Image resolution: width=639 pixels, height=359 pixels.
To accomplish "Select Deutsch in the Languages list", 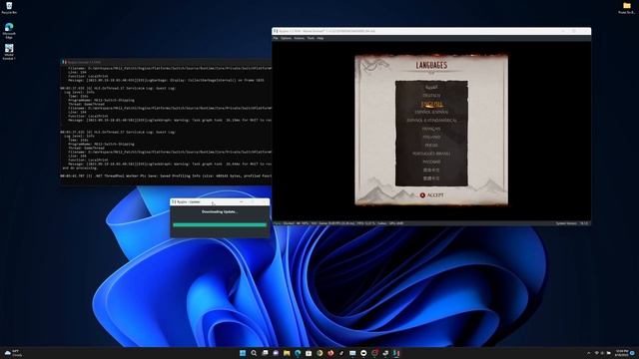I will click(x=431, y=96).
